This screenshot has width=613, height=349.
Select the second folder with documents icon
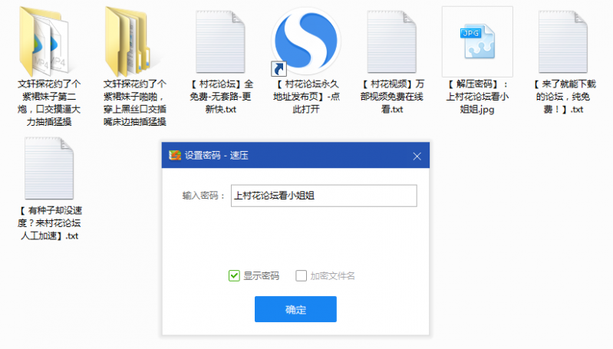pos(130,38)
